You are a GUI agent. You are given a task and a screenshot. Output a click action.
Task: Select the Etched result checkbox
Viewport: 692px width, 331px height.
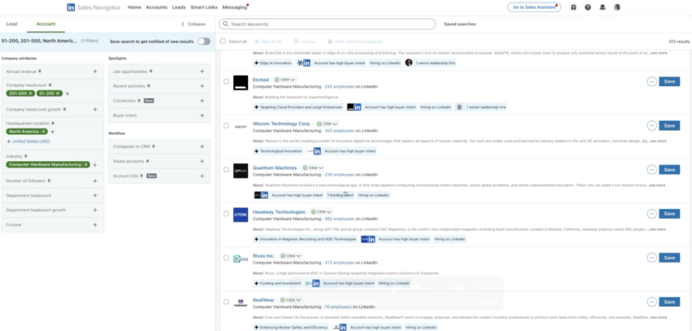[x=226, y=82]
